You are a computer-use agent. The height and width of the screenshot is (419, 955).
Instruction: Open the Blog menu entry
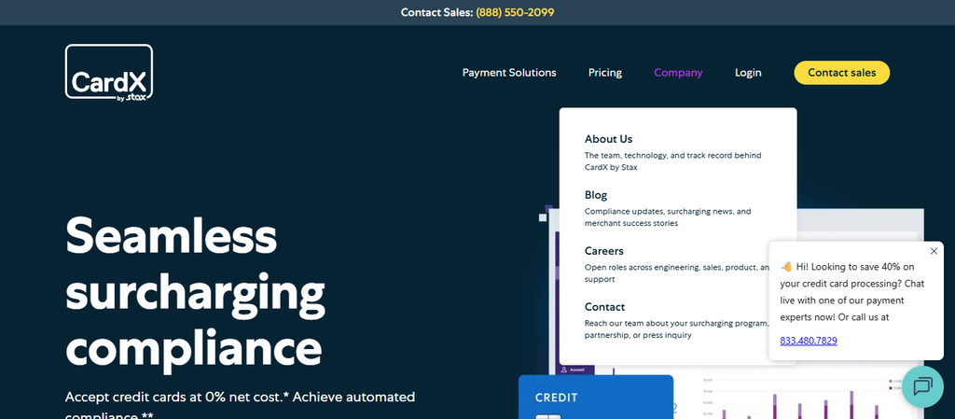596,195
